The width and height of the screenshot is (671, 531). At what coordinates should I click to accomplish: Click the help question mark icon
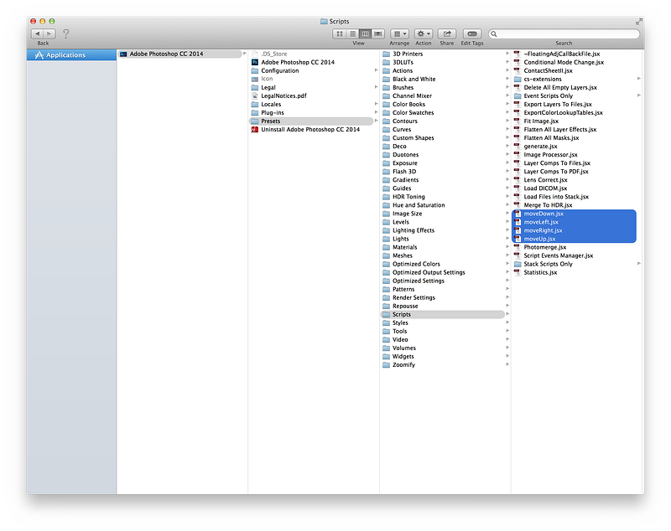click(x=66, y=34)
